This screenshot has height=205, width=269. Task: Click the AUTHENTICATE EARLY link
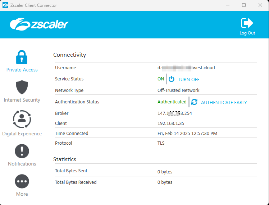coord(224,102)
